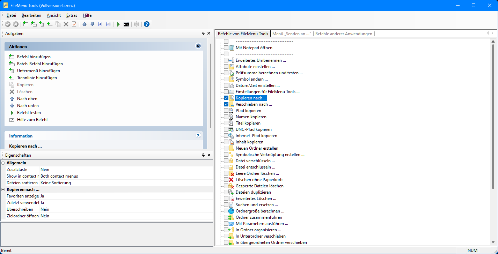Enable the Suchen und ersetzen checkbox

(x=226, y=205)
